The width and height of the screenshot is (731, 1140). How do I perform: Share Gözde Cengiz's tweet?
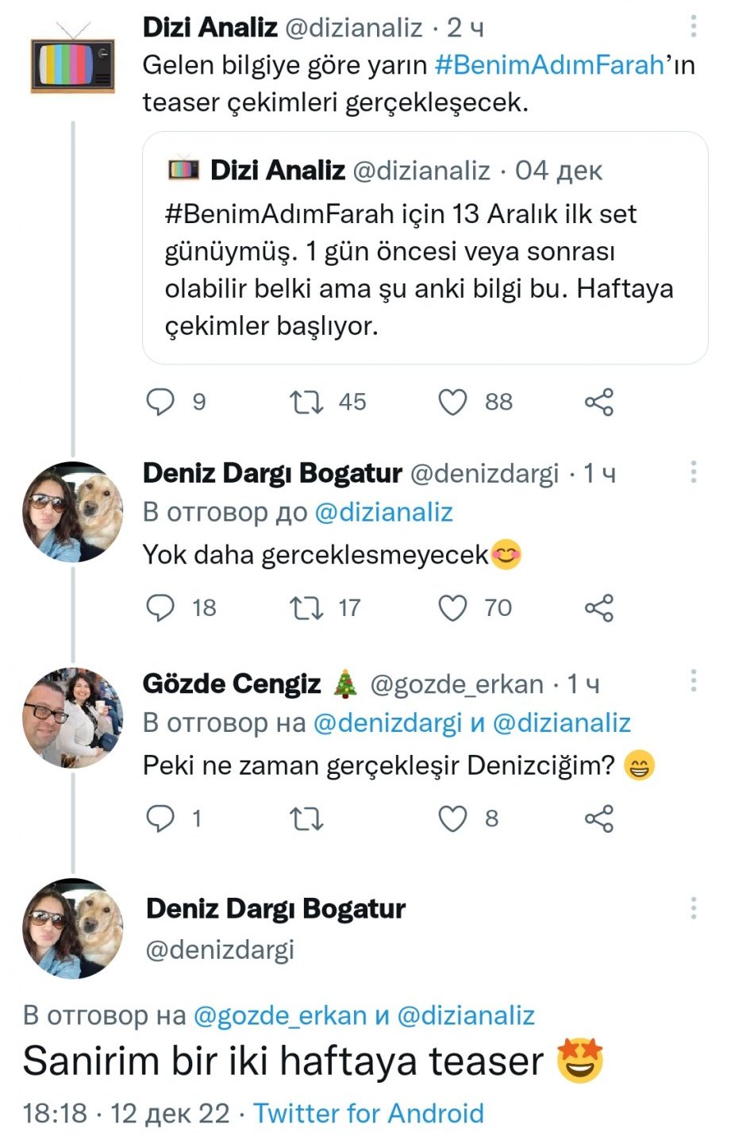pyautogui.click(x=599, y=818)
